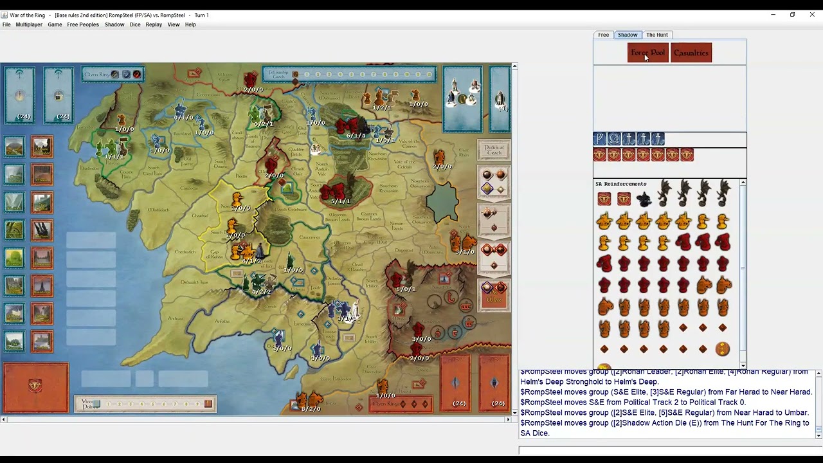Screen dimensions: 823x463
Task: Click the right red Shadow card deck
Action: (494, 382)
